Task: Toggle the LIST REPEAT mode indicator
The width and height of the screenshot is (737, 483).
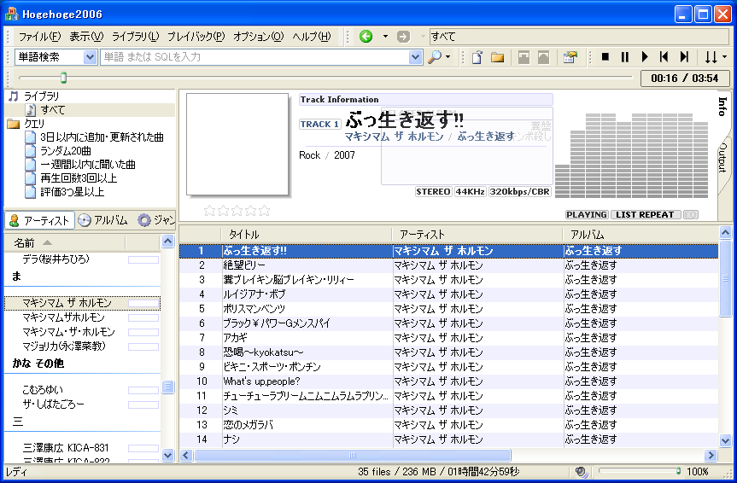Action: tap(645, 215)
